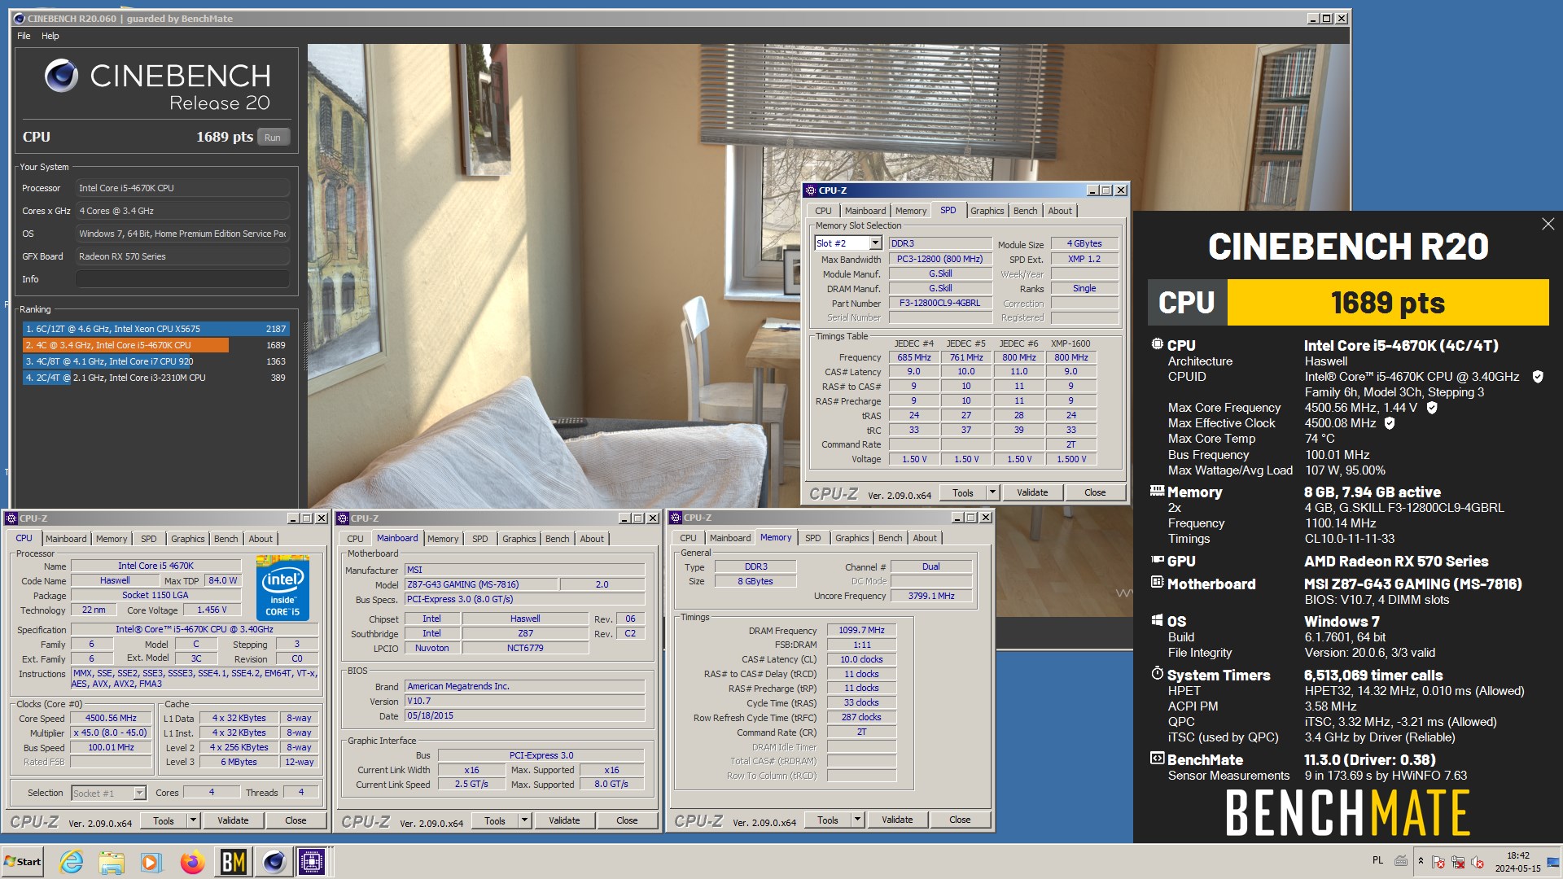Open the Windows Start button
Viewport: 1563px width, 879px height.
pos(23,861)
